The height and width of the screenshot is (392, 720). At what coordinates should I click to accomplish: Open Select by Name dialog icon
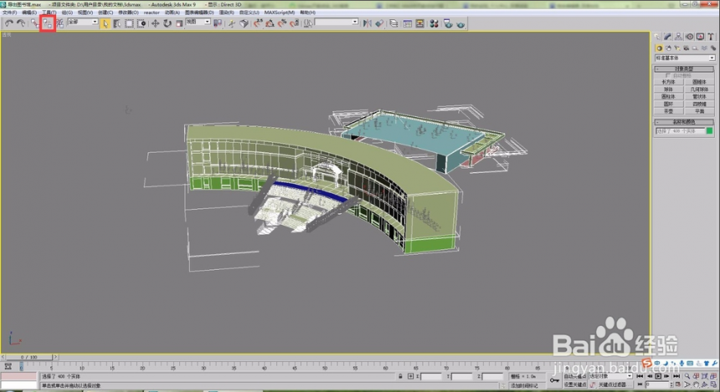tap(117, 23)
